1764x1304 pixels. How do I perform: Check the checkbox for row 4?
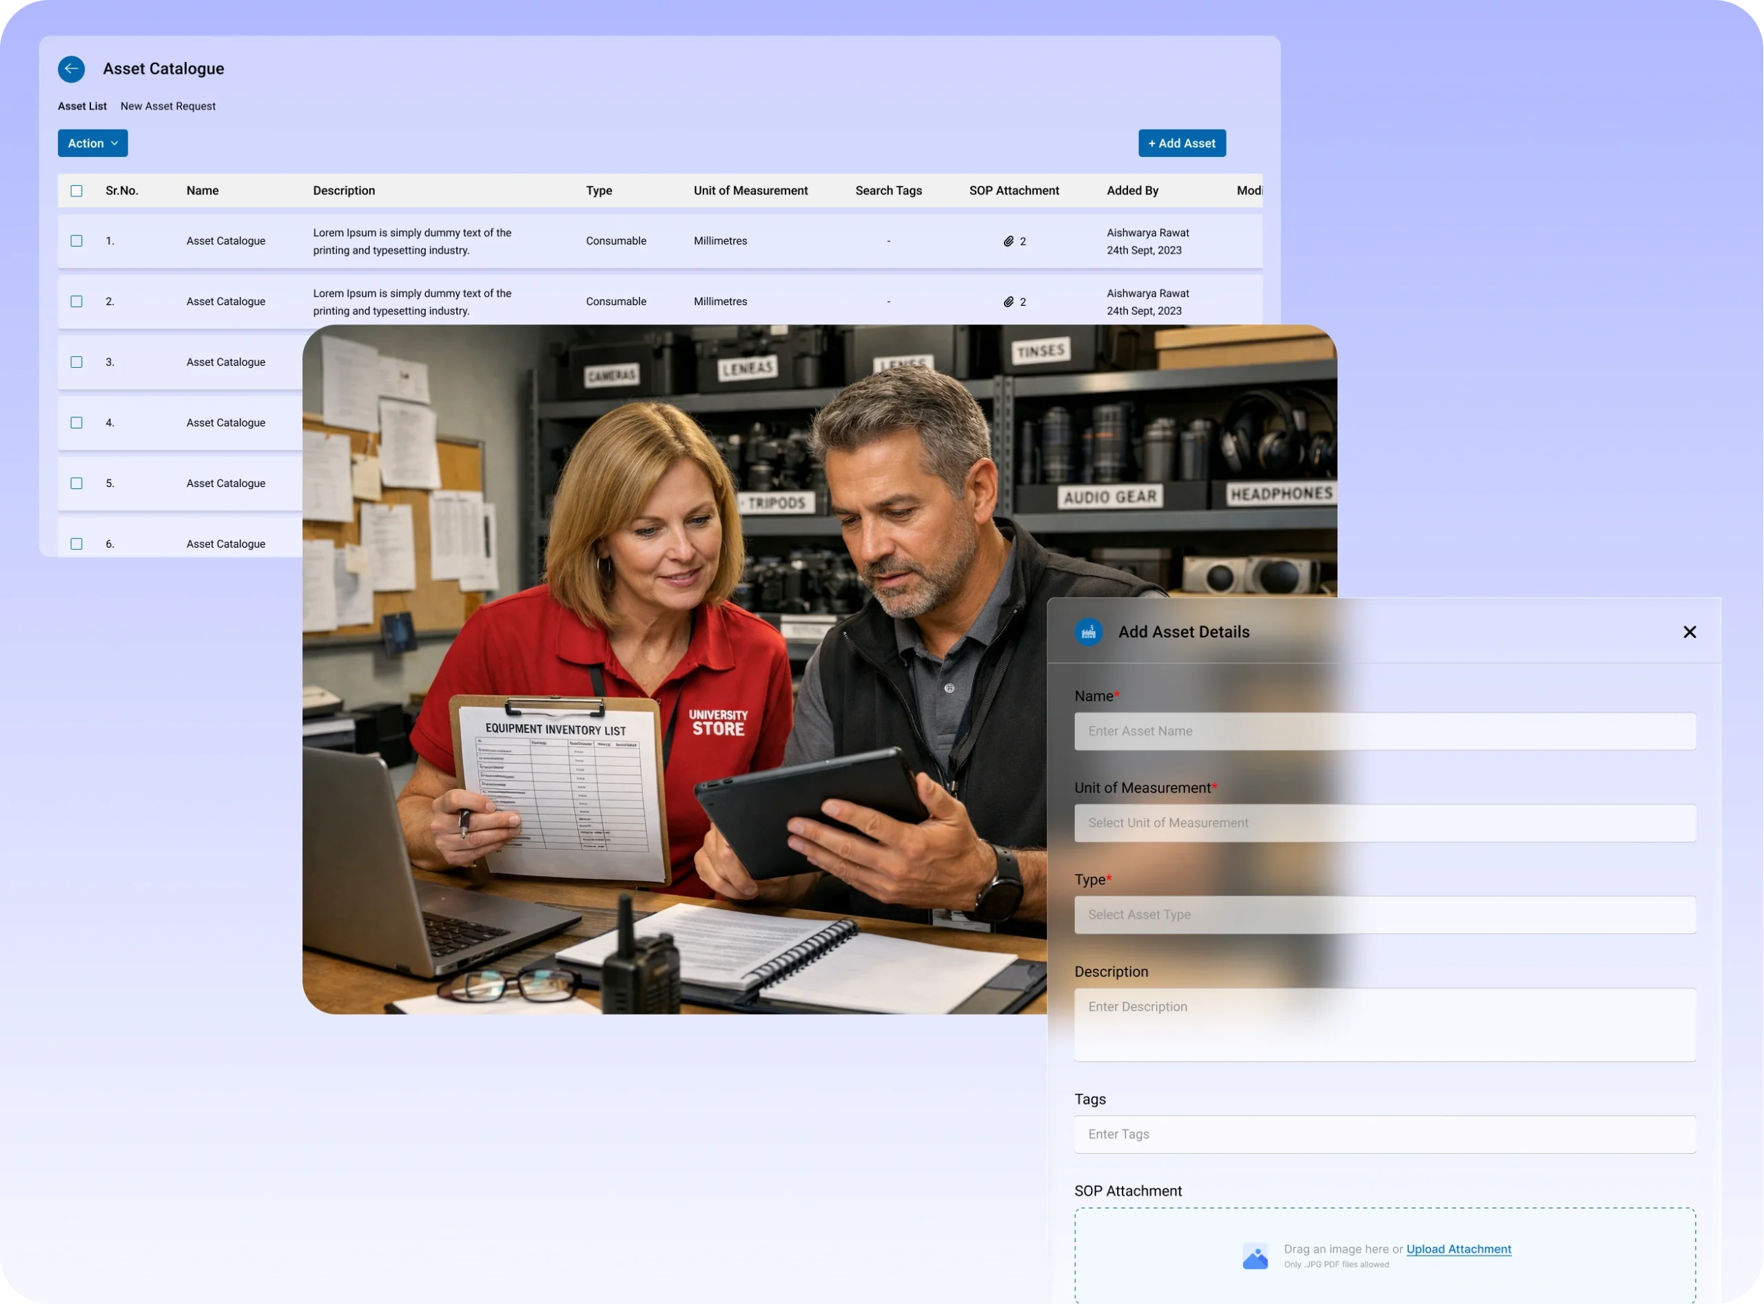tap(76, 423)
